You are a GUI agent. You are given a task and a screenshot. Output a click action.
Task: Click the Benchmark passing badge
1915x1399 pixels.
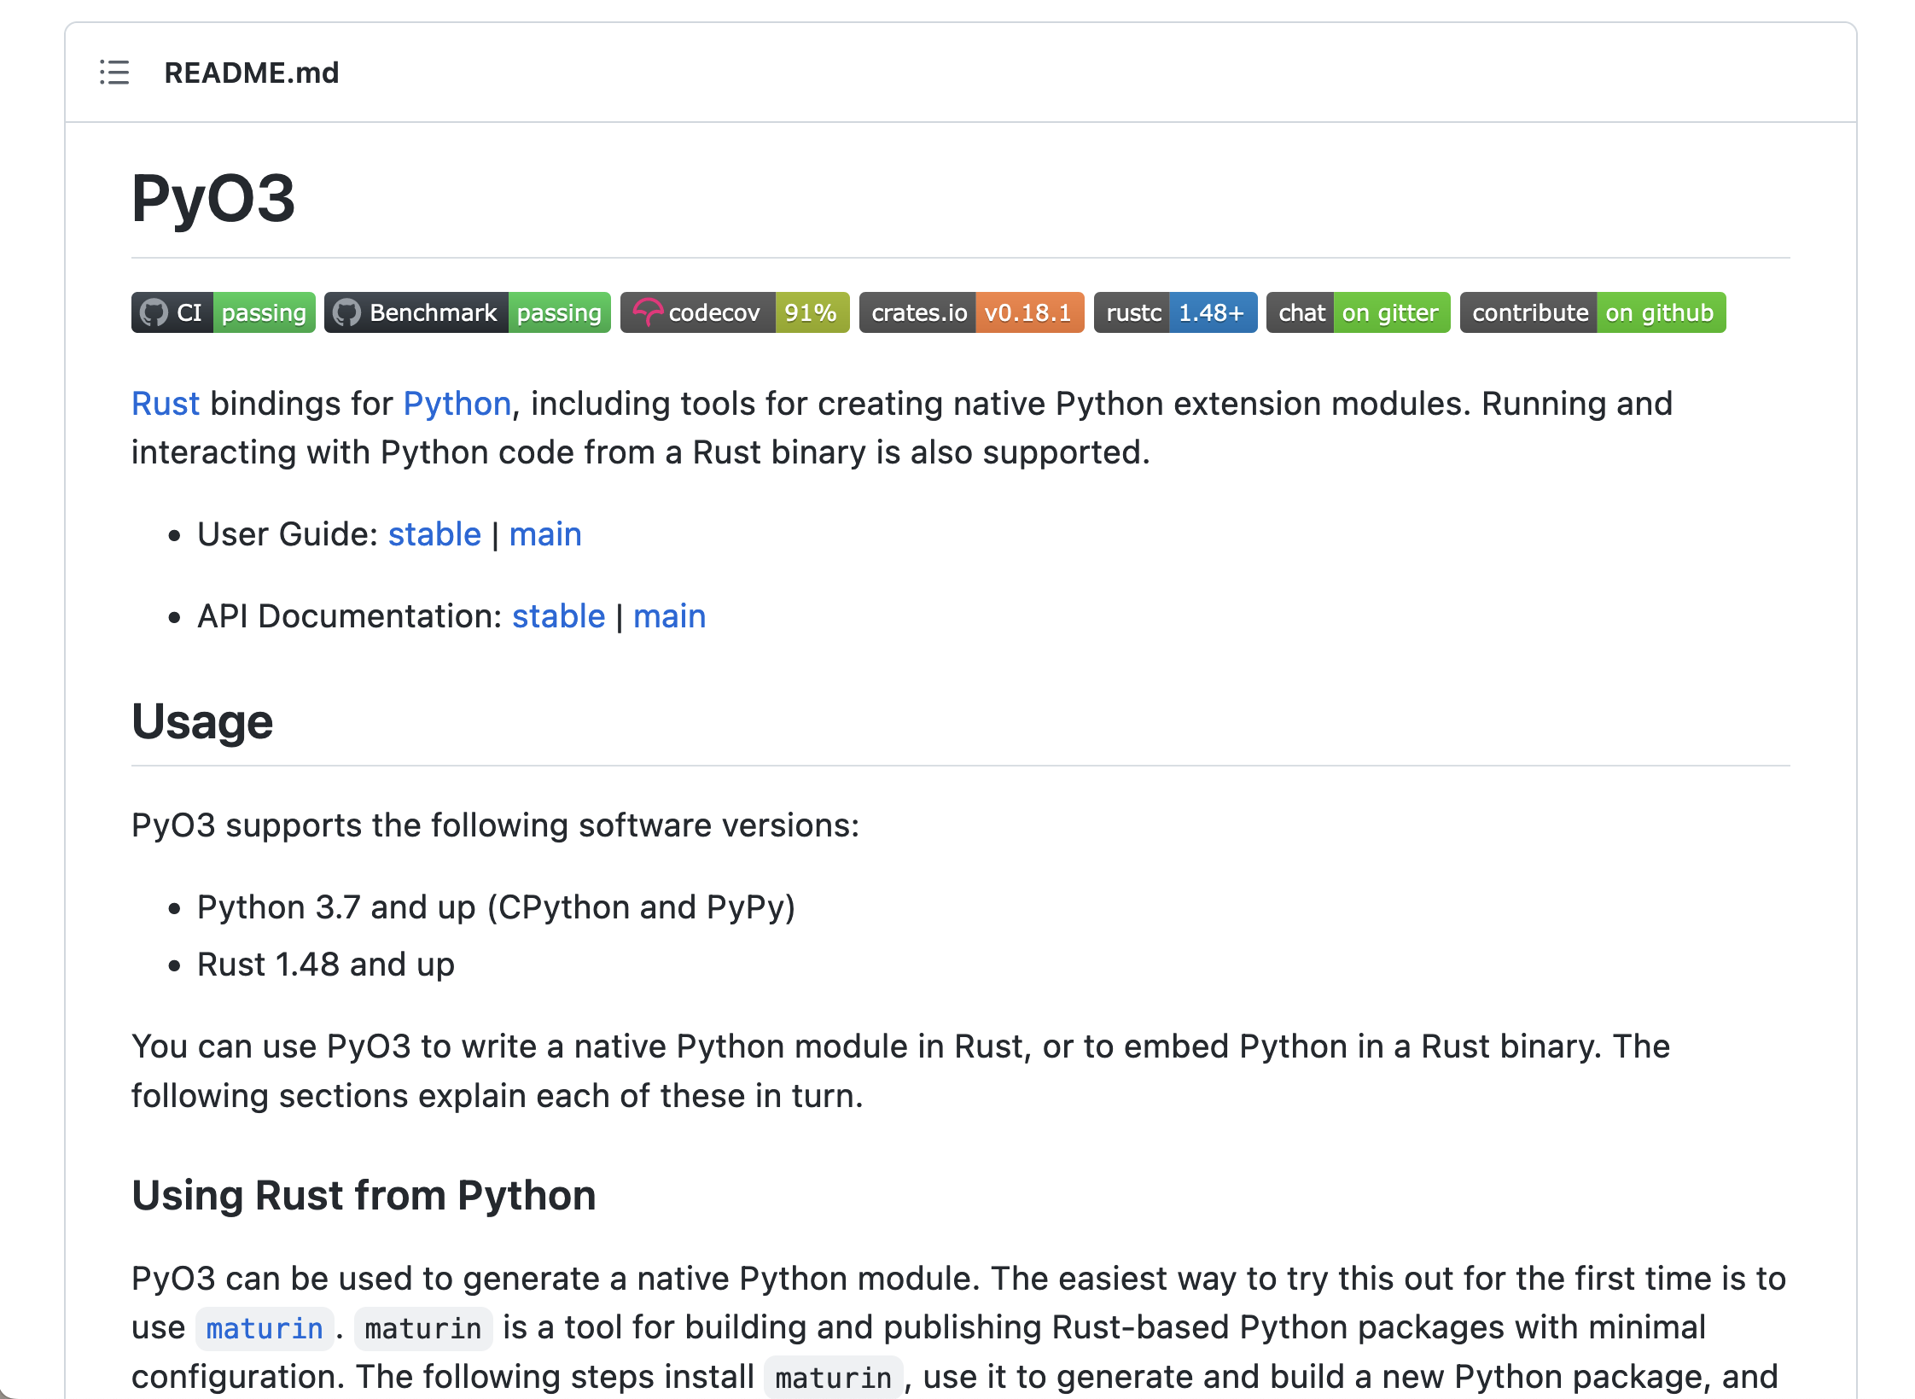(x=467, y=312)
